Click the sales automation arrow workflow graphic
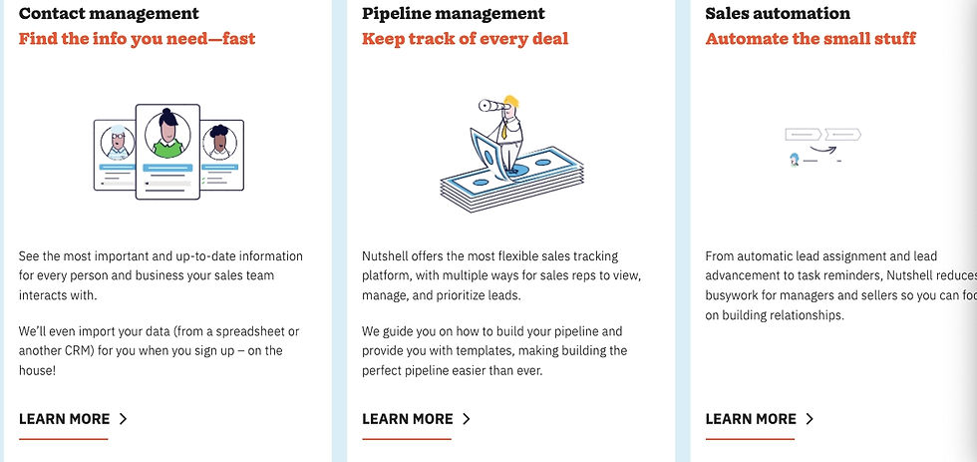This screenshot has height=462, width=977. (823, 147)
